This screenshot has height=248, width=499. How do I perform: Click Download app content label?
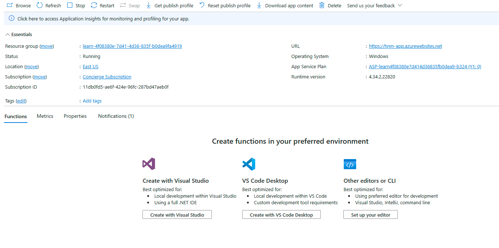289,5
